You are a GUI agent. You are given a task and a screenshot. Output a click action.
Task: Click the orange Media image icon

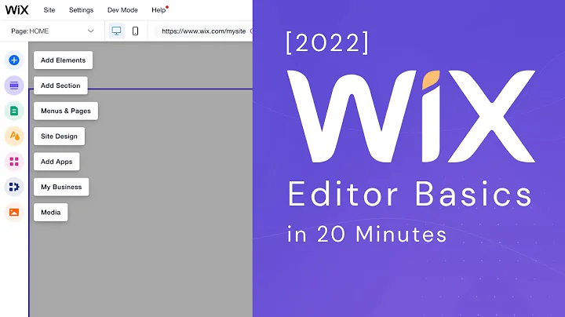(14, 212)
